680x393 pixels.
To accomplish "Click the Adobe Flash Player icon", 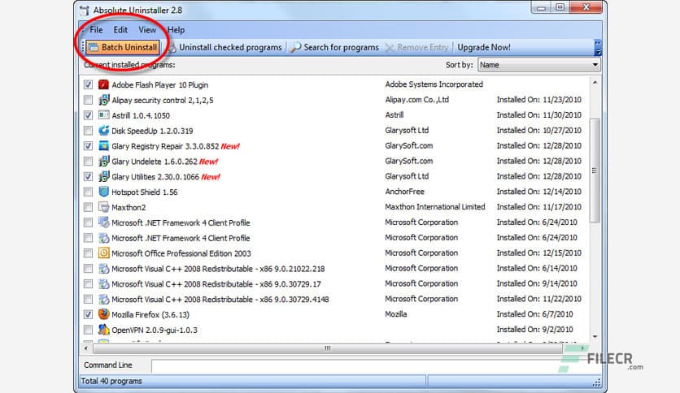I will pos(103,84).
